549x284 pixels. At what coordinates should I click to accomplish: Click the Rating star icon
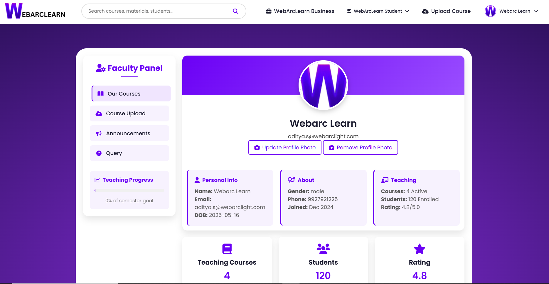pos(419,249)
